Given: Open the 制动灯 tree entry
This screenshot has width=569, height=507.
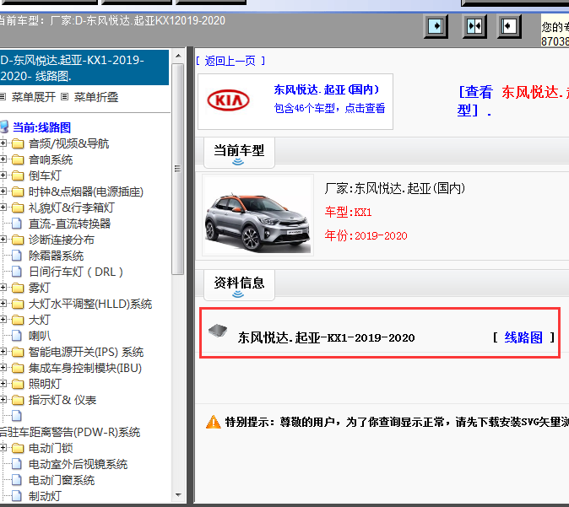Looking at the screenshot, I should pos(46,496).
